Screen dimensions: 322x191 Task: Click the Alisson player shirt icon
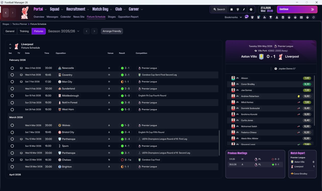pyautogui.click(x=233, y=78)
